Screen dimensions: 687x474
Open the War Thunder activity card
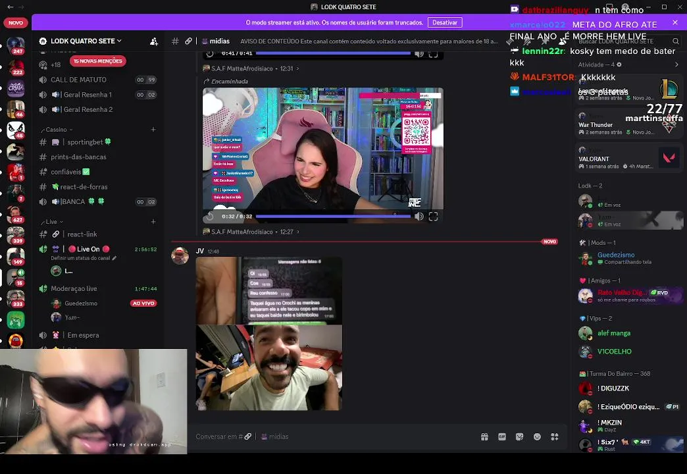pyautogui.click(x=628, y=123)
